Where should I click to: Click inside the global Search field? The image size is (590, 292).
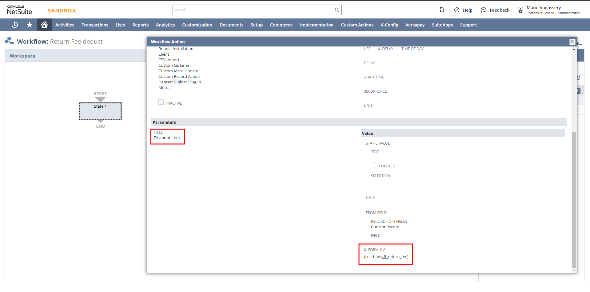[x=253, y=10]
